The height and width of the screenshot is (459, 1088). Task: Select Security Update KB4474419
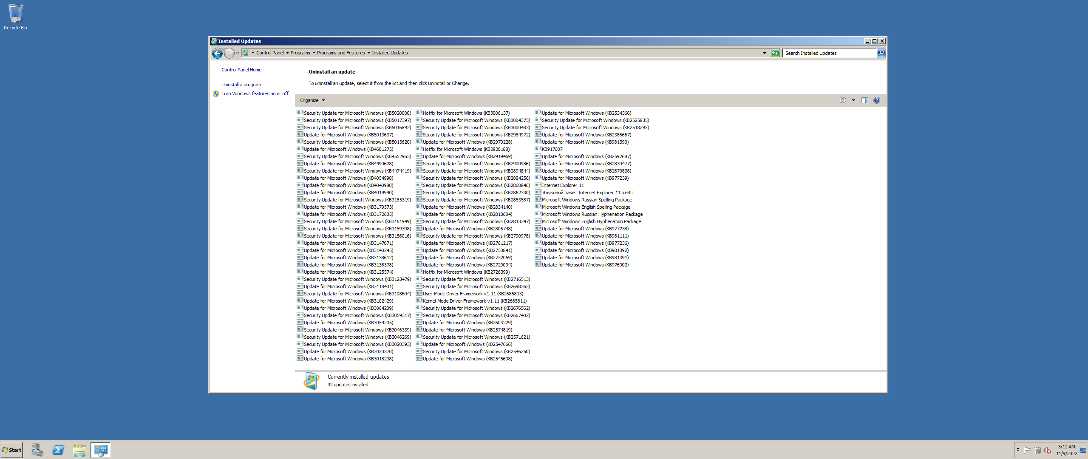(x=354, y=171)
